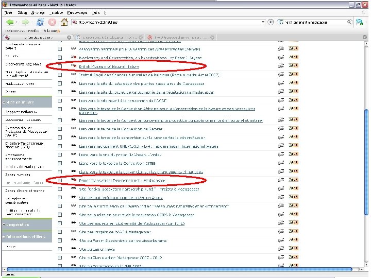This screenshot has width=371, height=278.
Task: Tick checkbox for Plan d'action Madagascar 2007-2012
Action: point(60,258)
